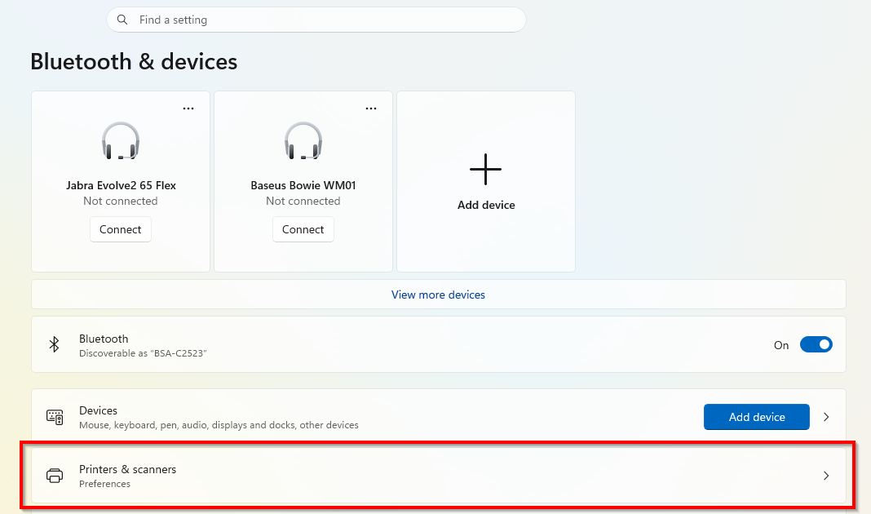The image size is (871, 514).
Task: Open the Devices row label text
Action: pos(99,411)
